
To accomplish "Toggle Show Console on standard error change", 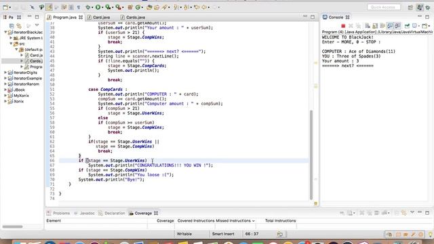I will click(x=397, y=26).
